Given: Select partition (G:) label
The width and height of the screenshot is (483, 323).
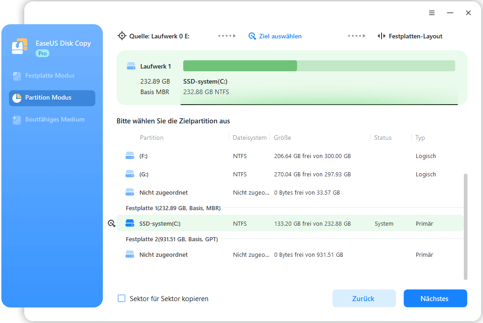Looking at the screenshot, I should [x=144, y=174].
